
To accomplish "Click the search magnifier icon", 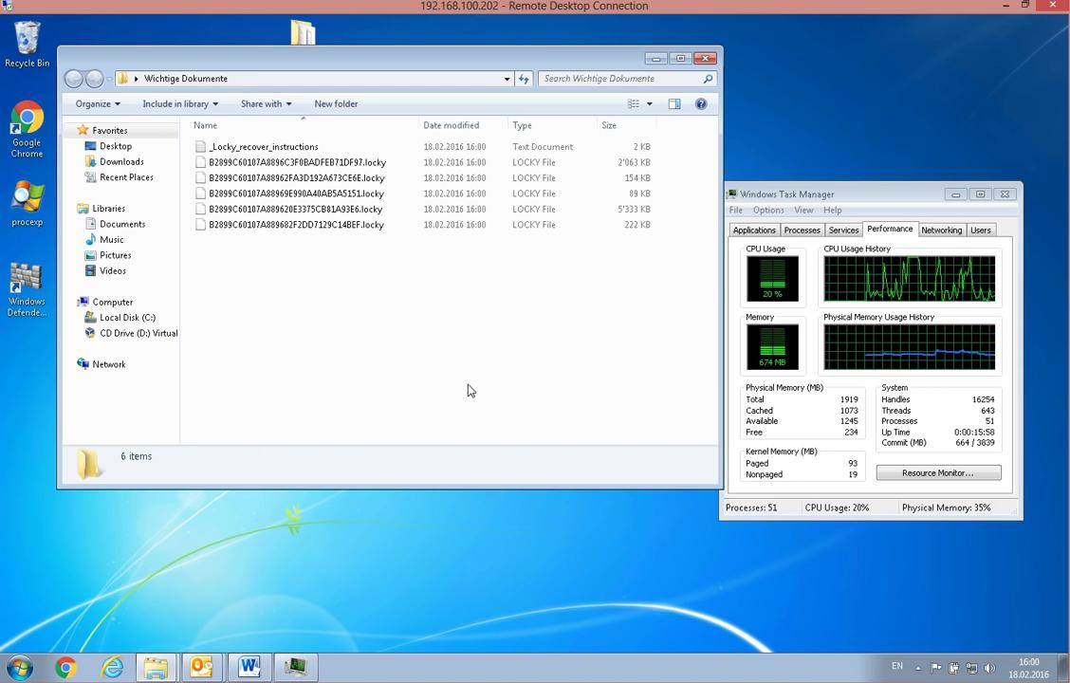I will pos(708,79).
